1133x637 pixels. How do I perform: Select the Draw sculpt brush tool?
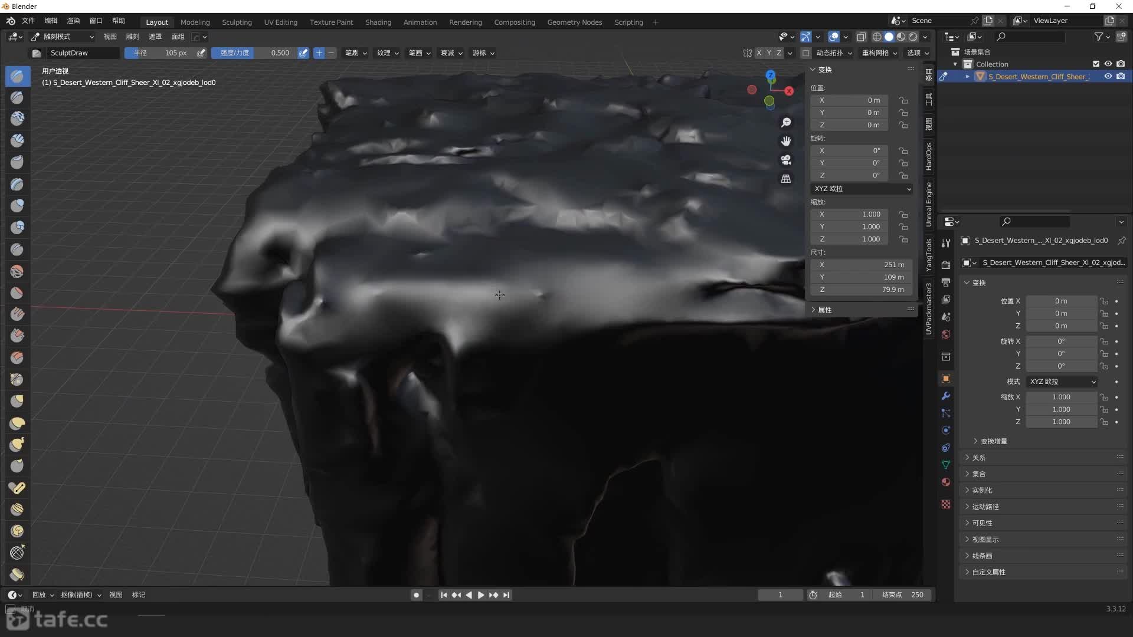[17, 76]
